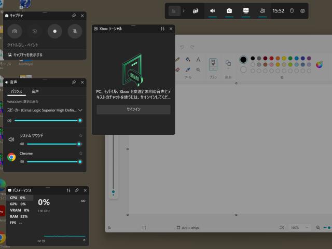Screen dimensions: 332x249
Task: Switch to the バランス tab in audio widget
Action: pyautogui.click(x=17, y=91)
